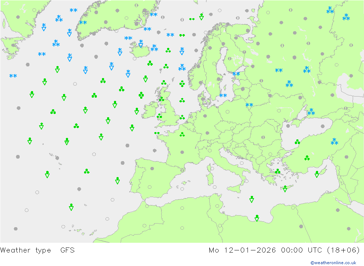Click the rain symbol over central Turkey
The height and width of the screenshot is (266, 364).
click(x=307, y=158)
